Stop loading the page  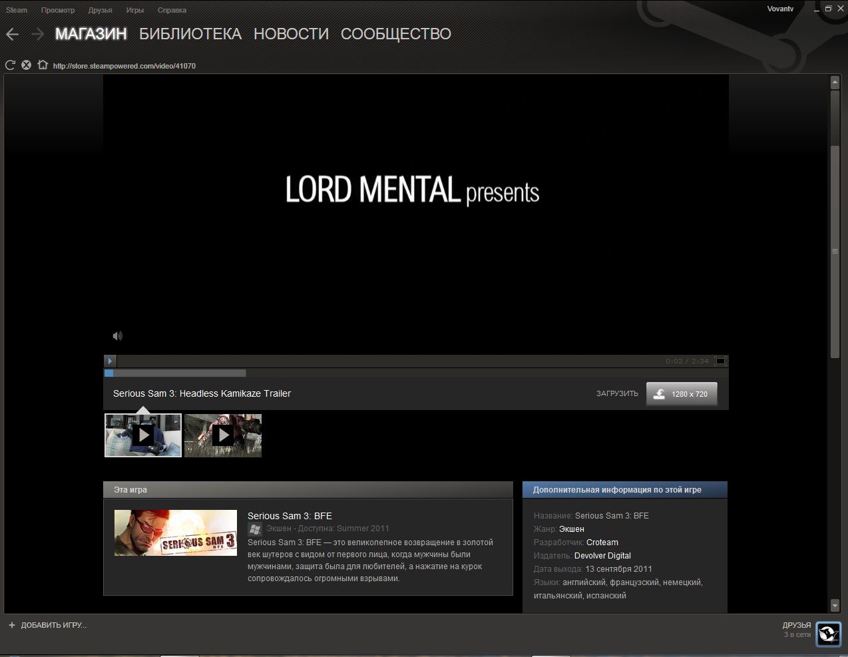26,65
